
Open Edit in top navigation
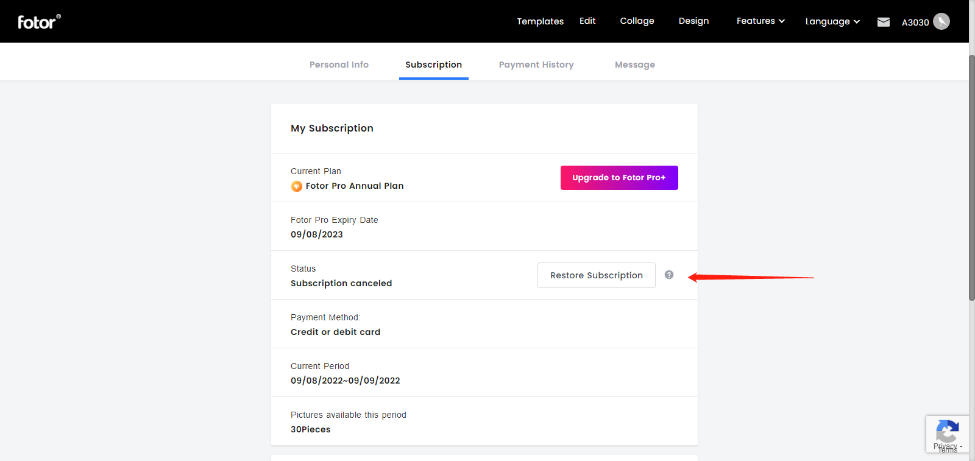click(x=587, y=21)
